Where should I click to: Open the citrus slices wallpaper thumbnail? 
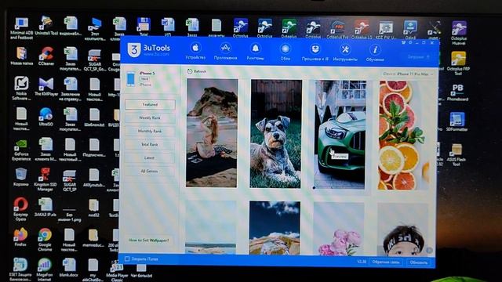pyautogui.click(x=404, y=135)
